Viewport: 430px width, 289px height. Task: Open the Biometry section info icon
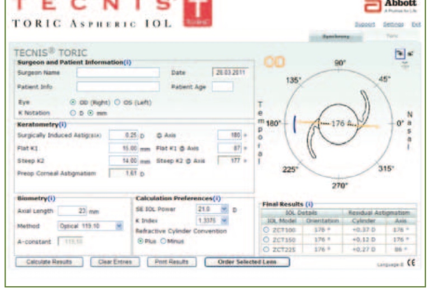(52, 198)
